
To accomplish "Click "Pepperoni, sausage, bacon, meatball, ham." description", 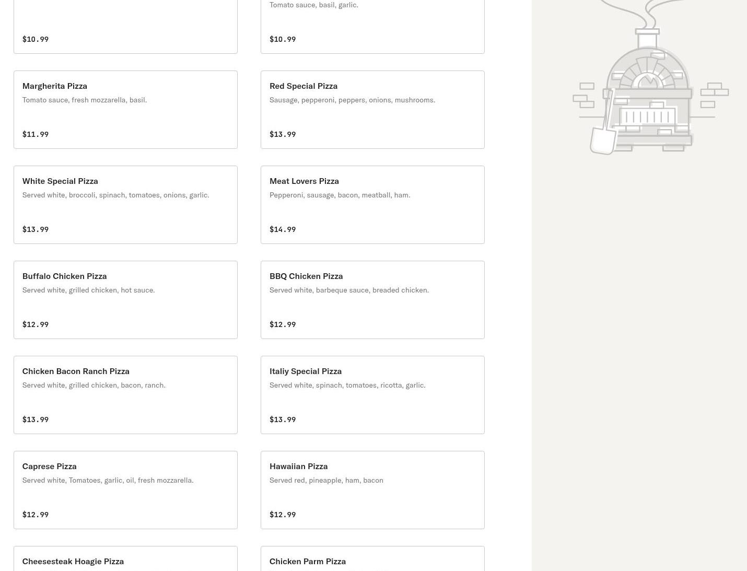I will (x=340, y=195).
